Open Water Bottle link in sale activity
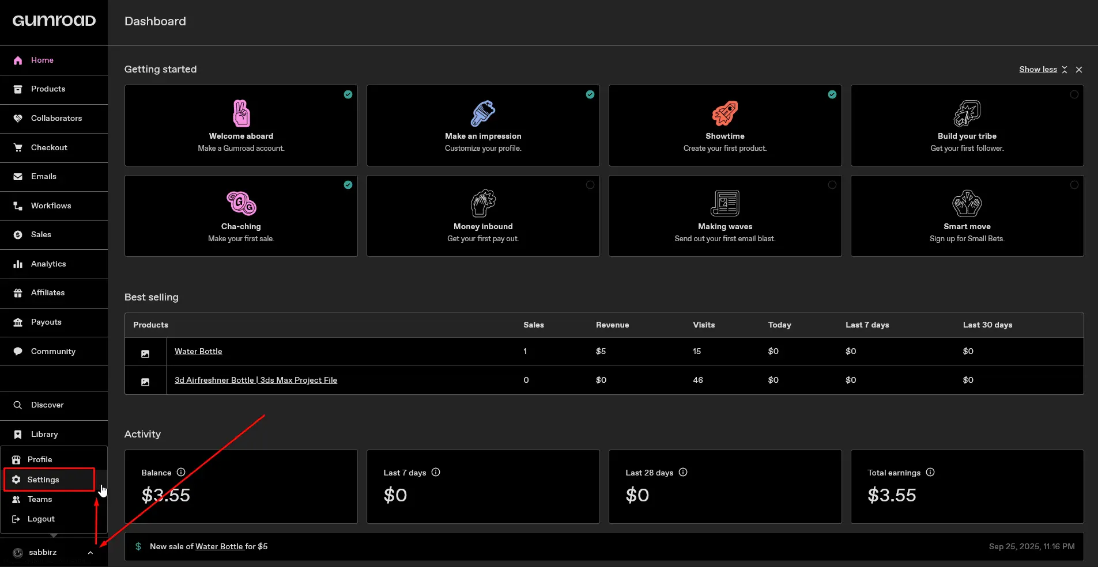The height and width of the screenshot is (567, 1098). tap(220, 546)
